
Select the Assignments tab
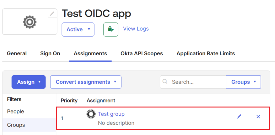90,53
